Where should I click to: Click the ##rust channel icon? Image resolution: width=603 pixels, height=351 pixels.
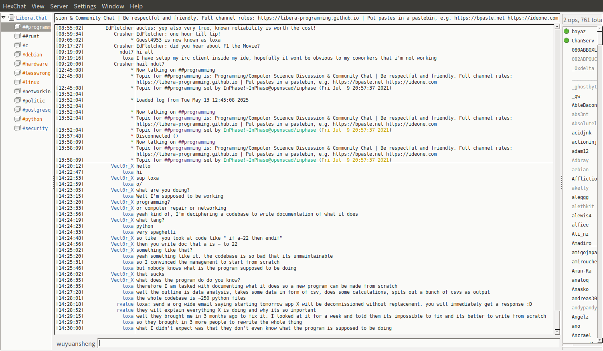(18, 36)
